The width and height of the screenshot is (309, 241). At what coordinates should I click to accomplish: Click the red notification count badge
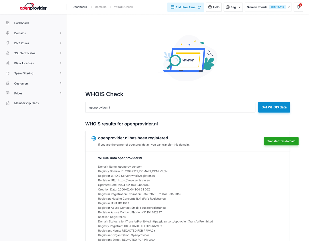[x=300, y=5]
